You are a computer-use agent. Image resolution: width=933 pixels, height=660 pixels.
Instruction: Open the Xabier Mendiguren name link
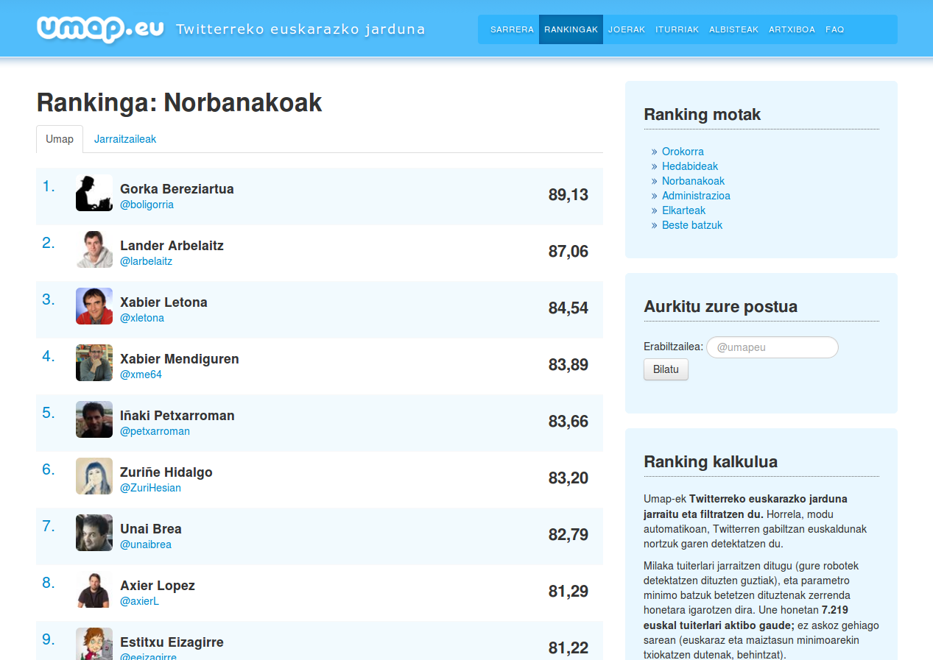pos(180,359)
